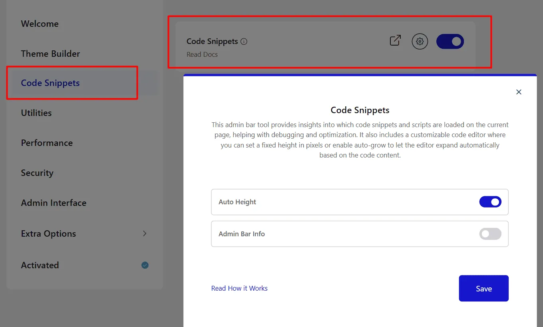543x327 pixels.
Task: Click the blue checkmark badge next to Activated
Action: 145,265
